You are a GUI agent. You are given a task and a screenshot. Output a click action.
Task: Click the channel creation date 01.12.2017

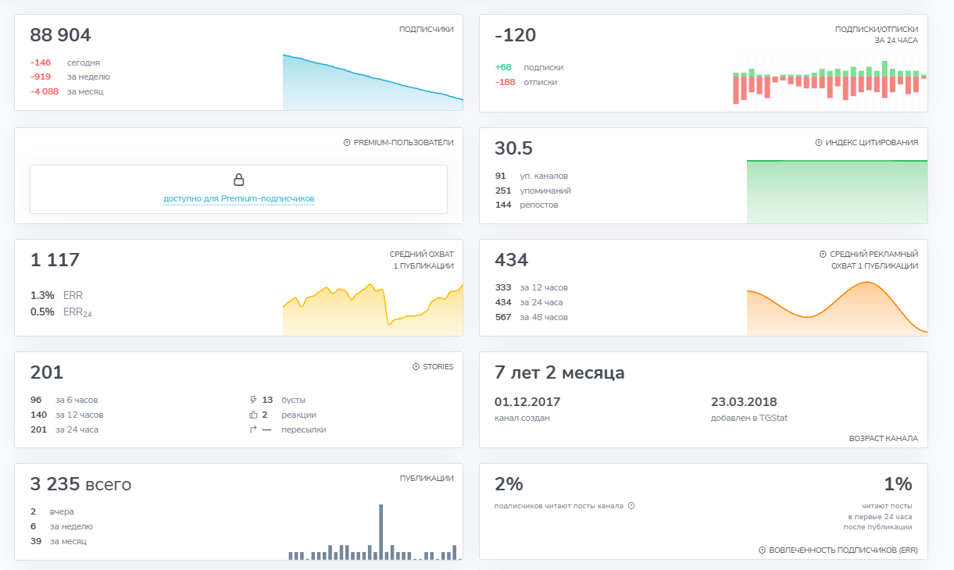[527, 402]
